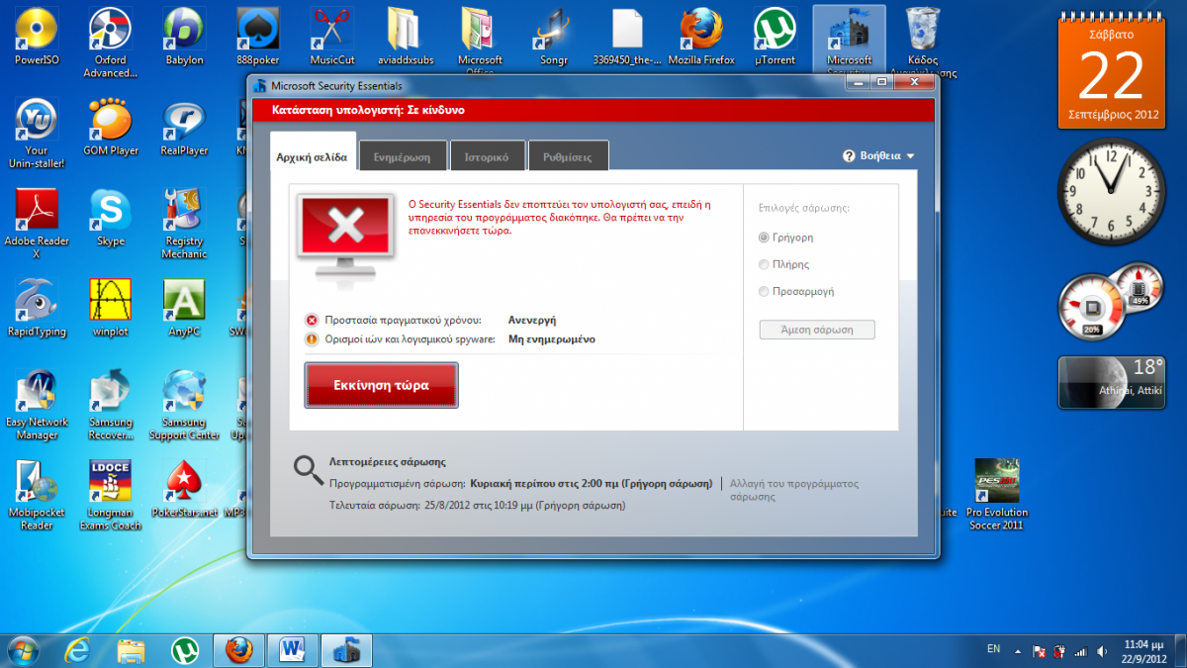Click Αλλαγή του προγράμματος σάρωσης link
Image resolution: width=1187 pixels, height=668 pixels.
point(794,490)
